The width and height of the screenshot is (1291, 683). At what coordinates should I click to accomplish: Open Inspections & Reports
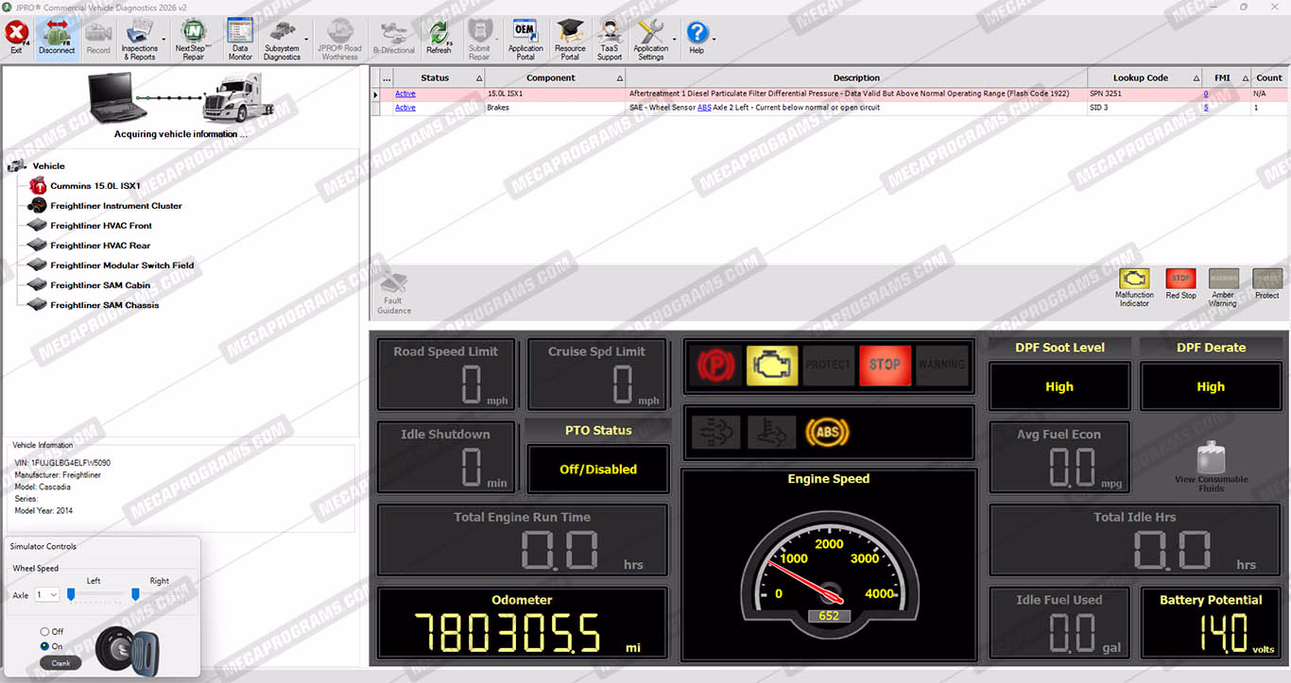point(140,39)
